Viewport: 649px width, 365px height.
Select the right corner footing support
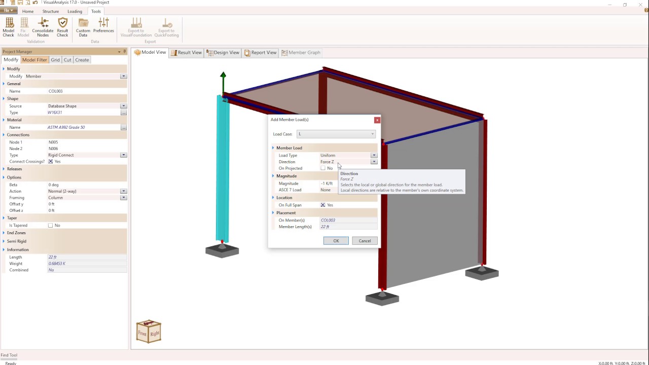482,273
